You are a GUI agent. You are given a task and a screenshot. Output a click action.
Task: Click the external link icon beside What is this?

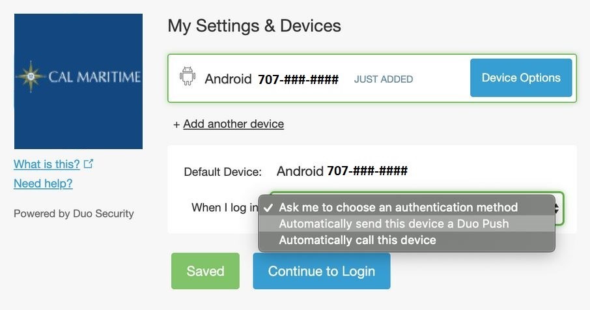pos(89,163)
